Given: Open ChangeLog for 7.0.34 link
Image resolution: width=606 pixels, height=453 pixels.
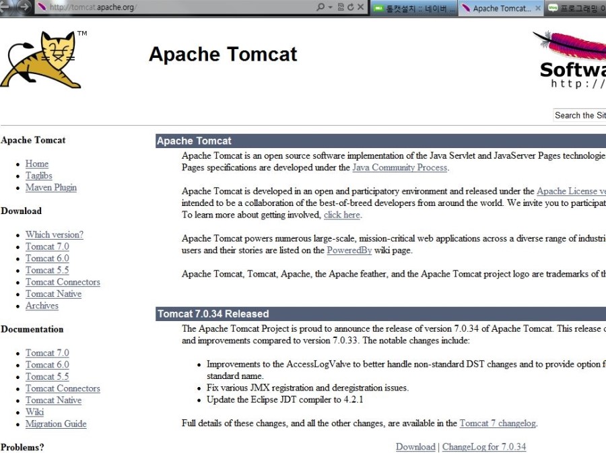Looking at the screenshot, I should pyautogui.click(x=484, y=447).
